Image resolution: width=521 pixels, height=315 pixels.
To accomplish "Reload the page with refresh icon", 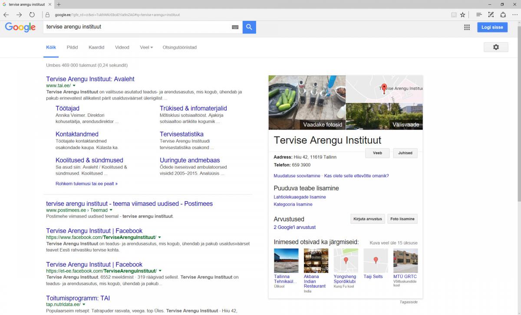I will [32, 14].
